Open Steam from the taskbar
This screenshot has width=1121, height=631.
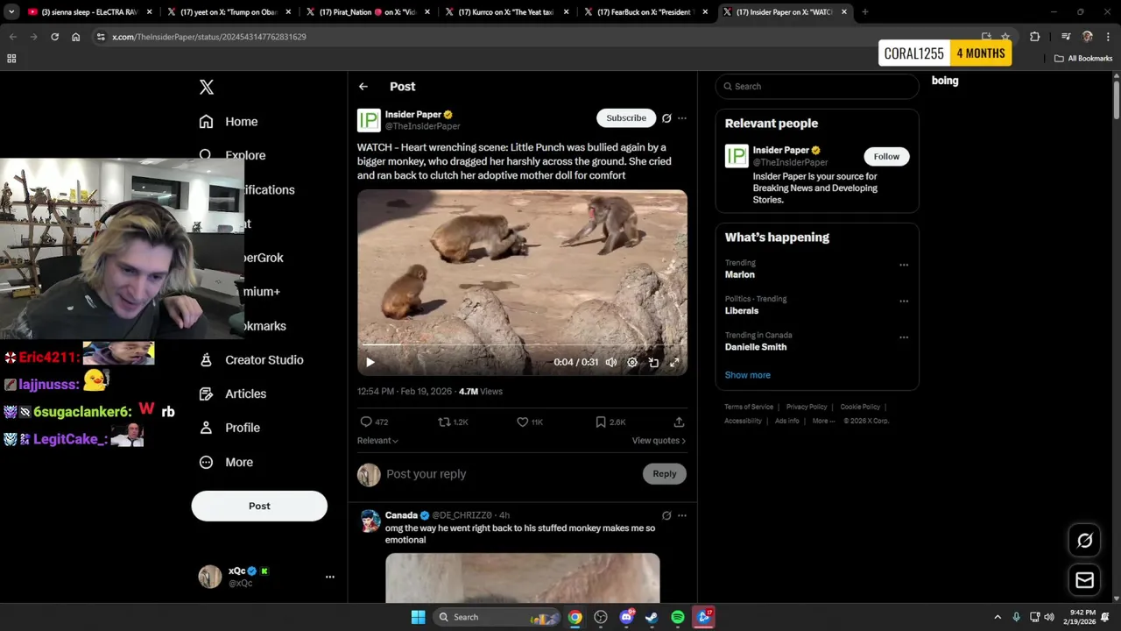(x=652, y=617)
